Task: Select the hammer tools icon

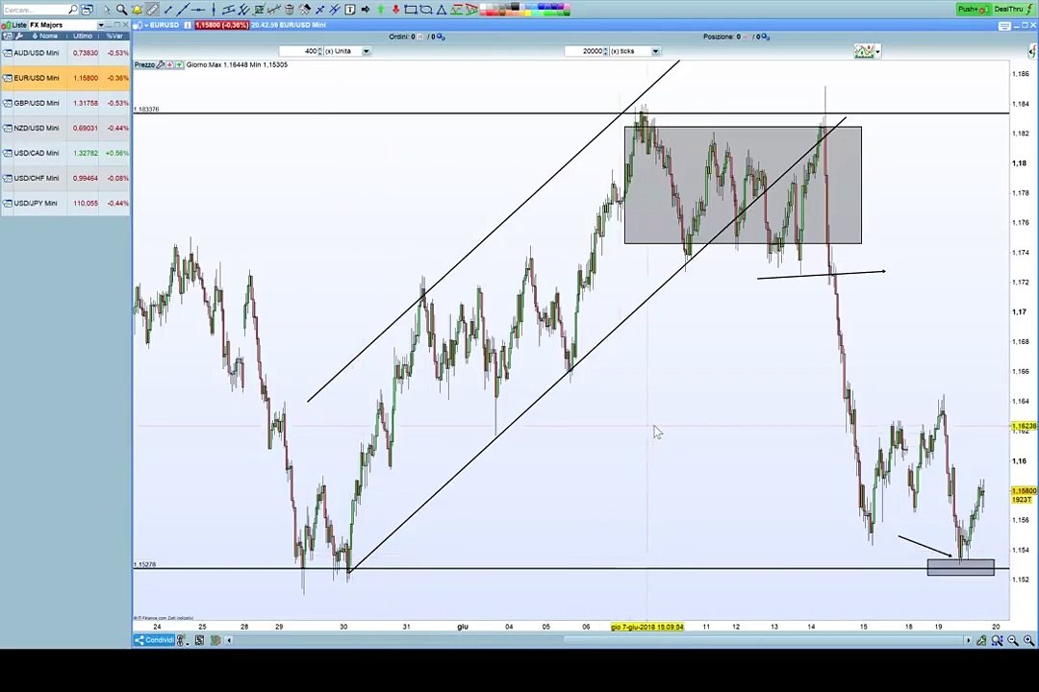Action: pyautogui.click(x=305, y=10)
